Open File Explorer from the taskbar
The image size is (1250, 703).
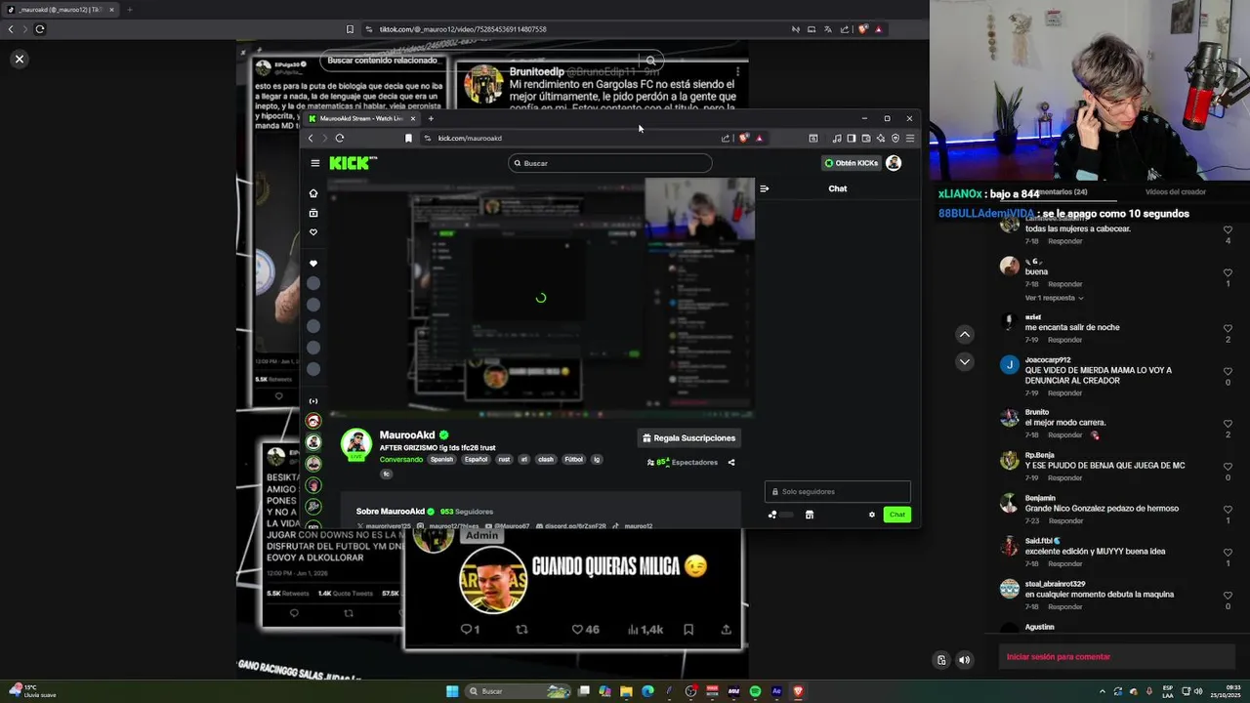(x=626, y=691)
